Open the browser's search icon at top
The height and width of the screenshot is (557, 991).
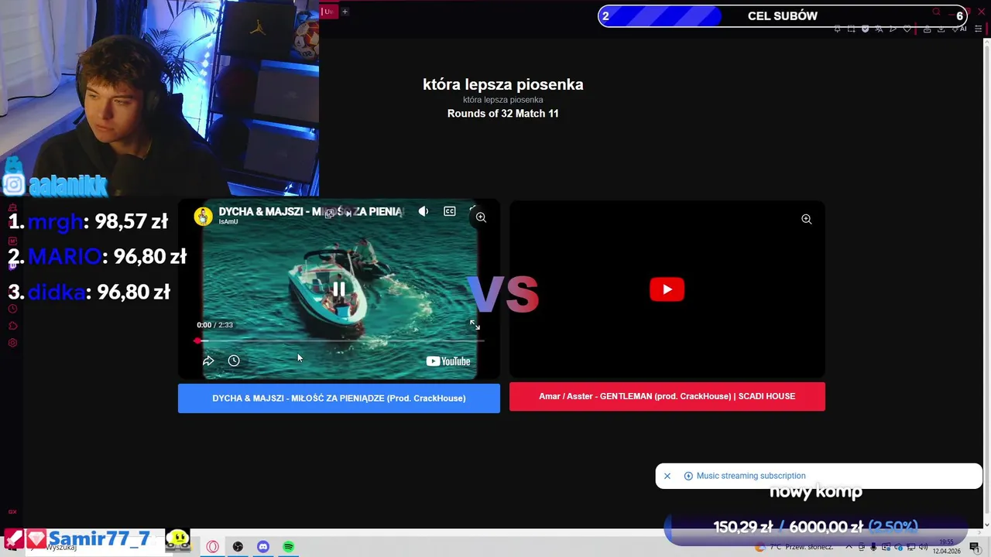pos(936,12)
